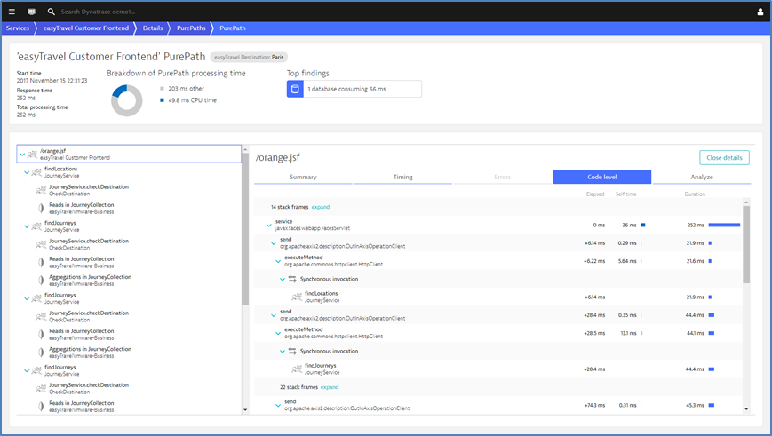
Task: Click the tree panel scrollbar down arrow
Action: point(245,409)
